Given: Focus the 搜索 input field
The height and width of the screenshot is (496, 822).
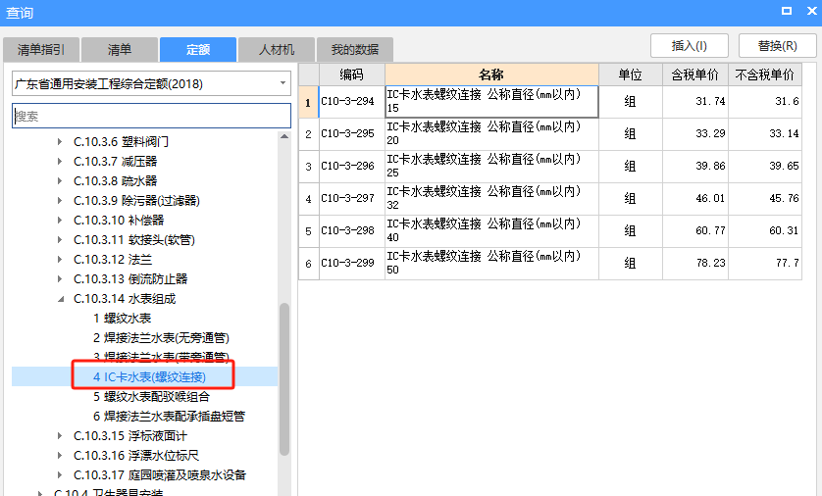Looking at the screenshot, I should click(151, 116).
